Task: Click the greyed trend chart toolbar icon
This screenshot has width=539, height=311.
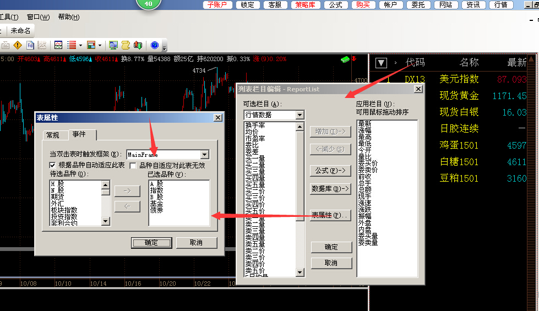Action: tap(42, 45)
